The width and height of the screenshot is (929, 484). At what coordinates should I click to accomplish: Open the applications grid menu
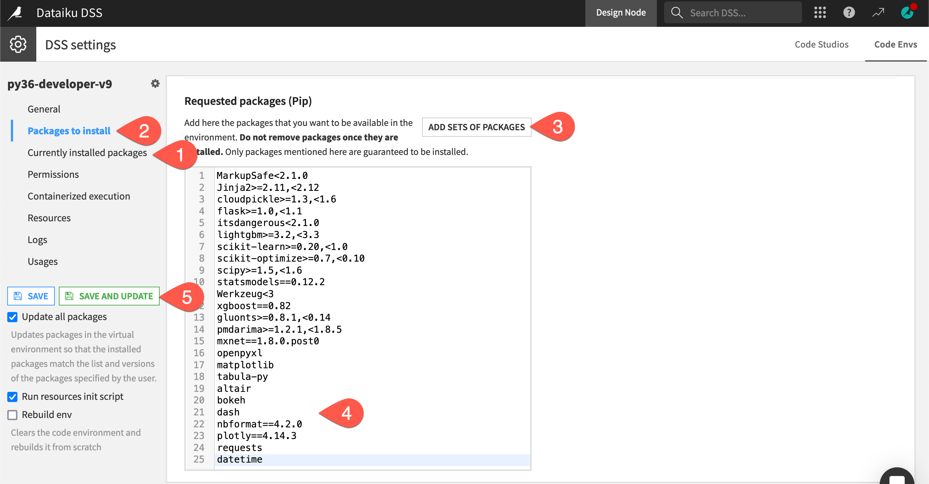[820, 13]
